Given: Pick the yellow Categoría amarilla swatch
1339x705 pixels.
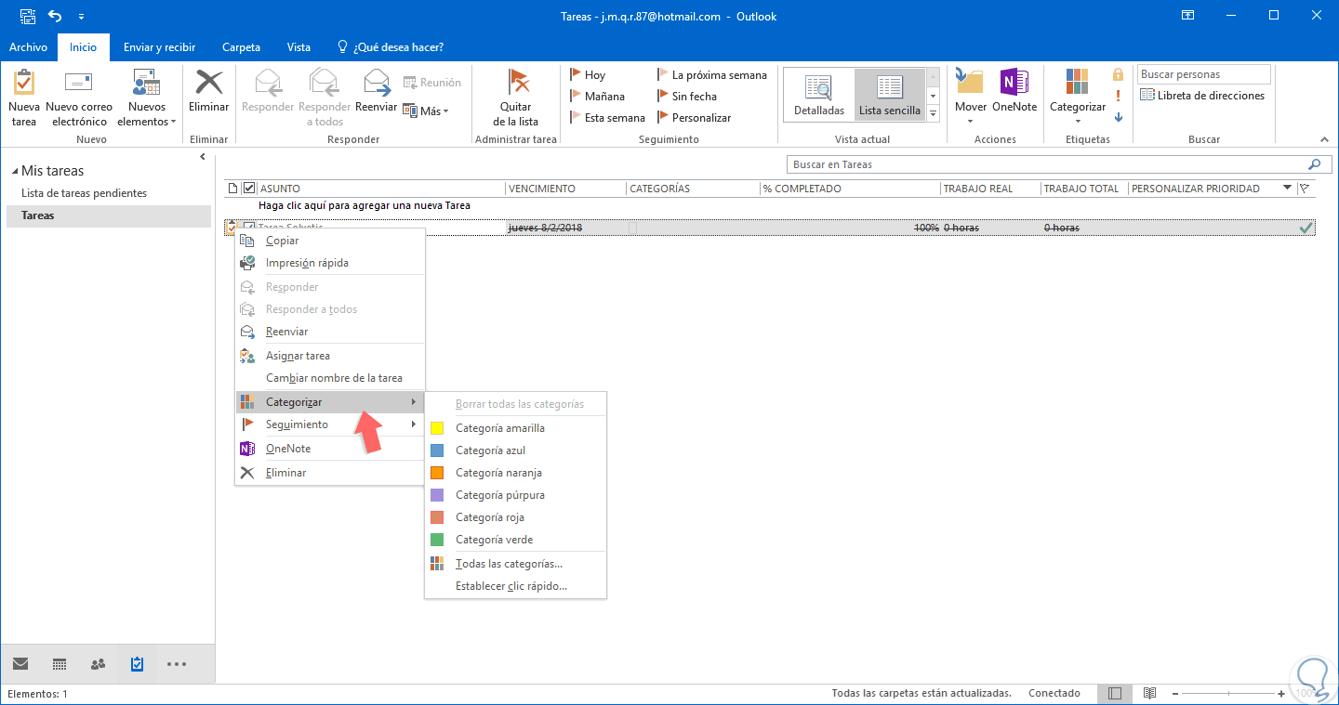Looking at the screenshot, I should tap(437, 428).
